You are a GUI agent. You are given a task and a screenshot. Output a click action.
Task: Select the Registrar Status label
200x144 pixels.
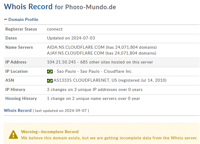coord(21,29)
